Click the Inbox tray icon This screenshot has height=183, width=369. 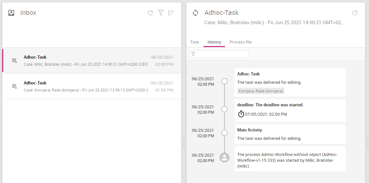pyautogui.click(x=11, y=13)
